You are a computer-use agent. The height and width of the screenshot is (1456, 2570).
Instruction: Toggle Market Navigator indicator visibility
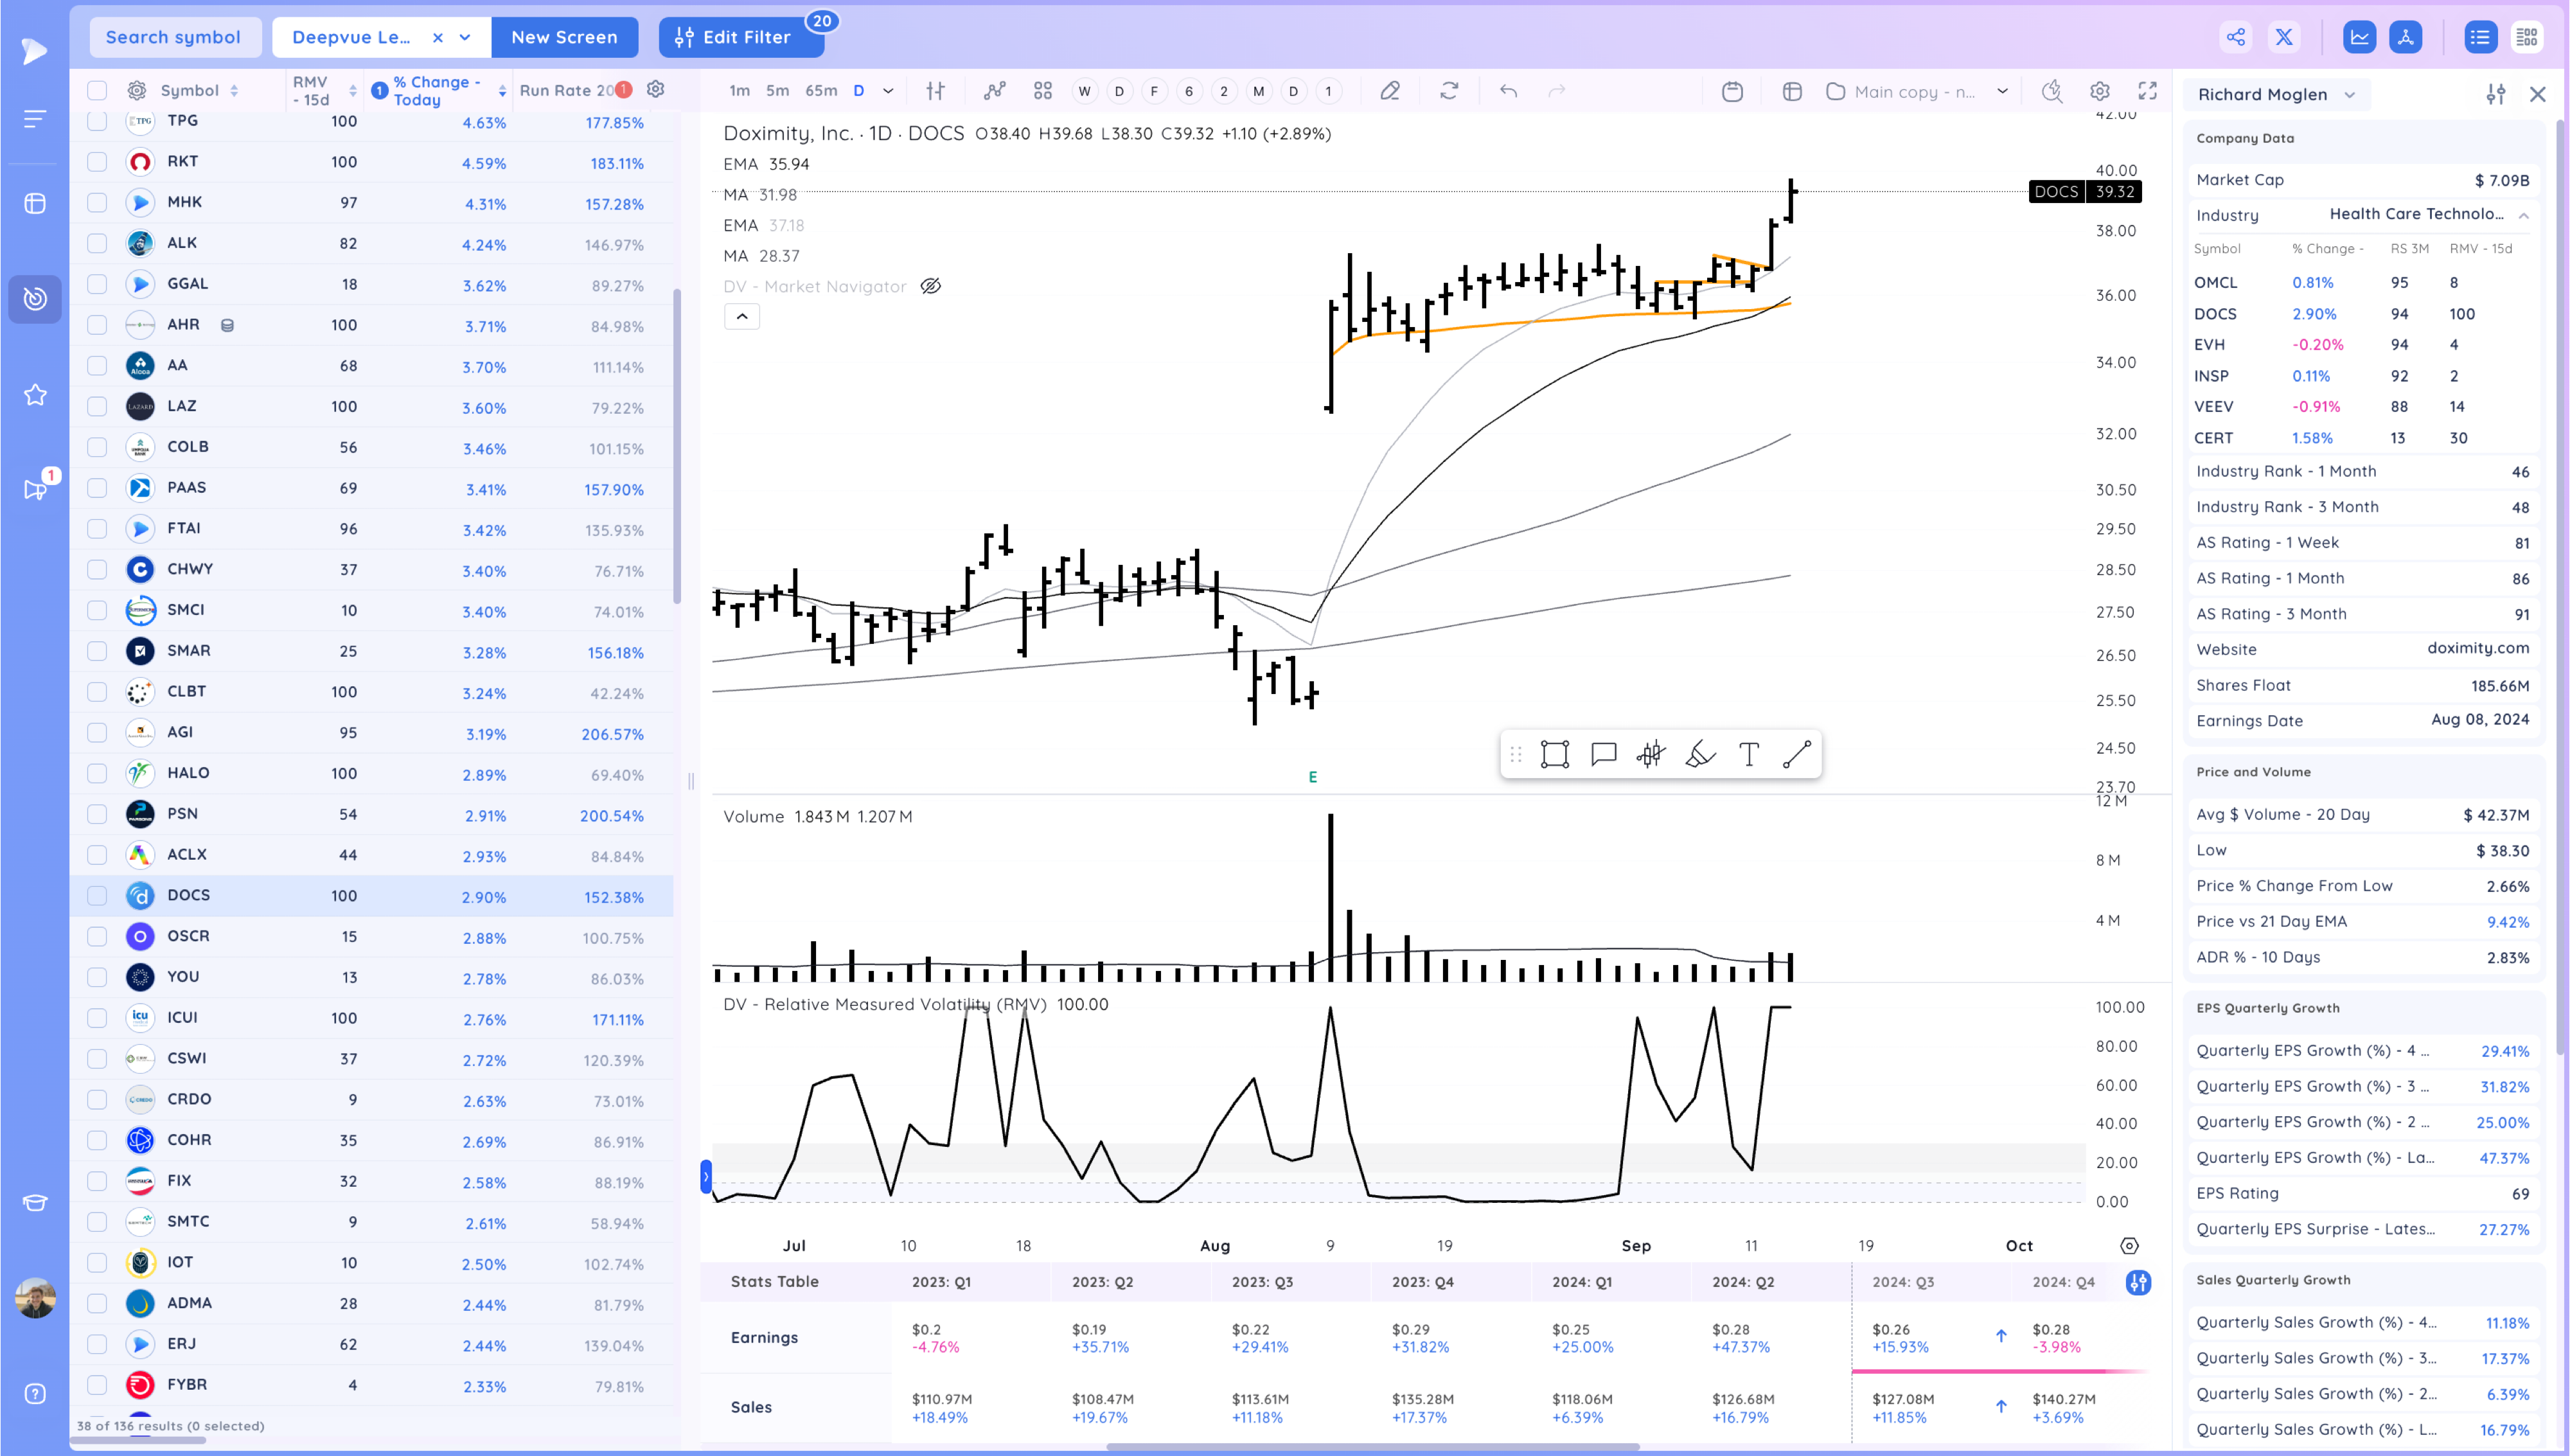click(x=930, y=287)
